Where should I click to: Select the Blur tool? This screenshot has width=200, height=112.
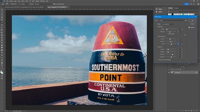(2, 45)
